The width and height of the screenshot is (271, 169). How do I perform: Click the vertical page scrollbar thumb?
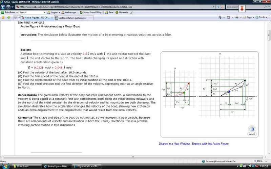(x=269, y=35)
